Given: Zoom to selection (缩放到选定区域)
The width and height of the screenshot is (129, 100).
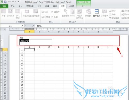Looking at the screenshot, I should coord(79,14).
